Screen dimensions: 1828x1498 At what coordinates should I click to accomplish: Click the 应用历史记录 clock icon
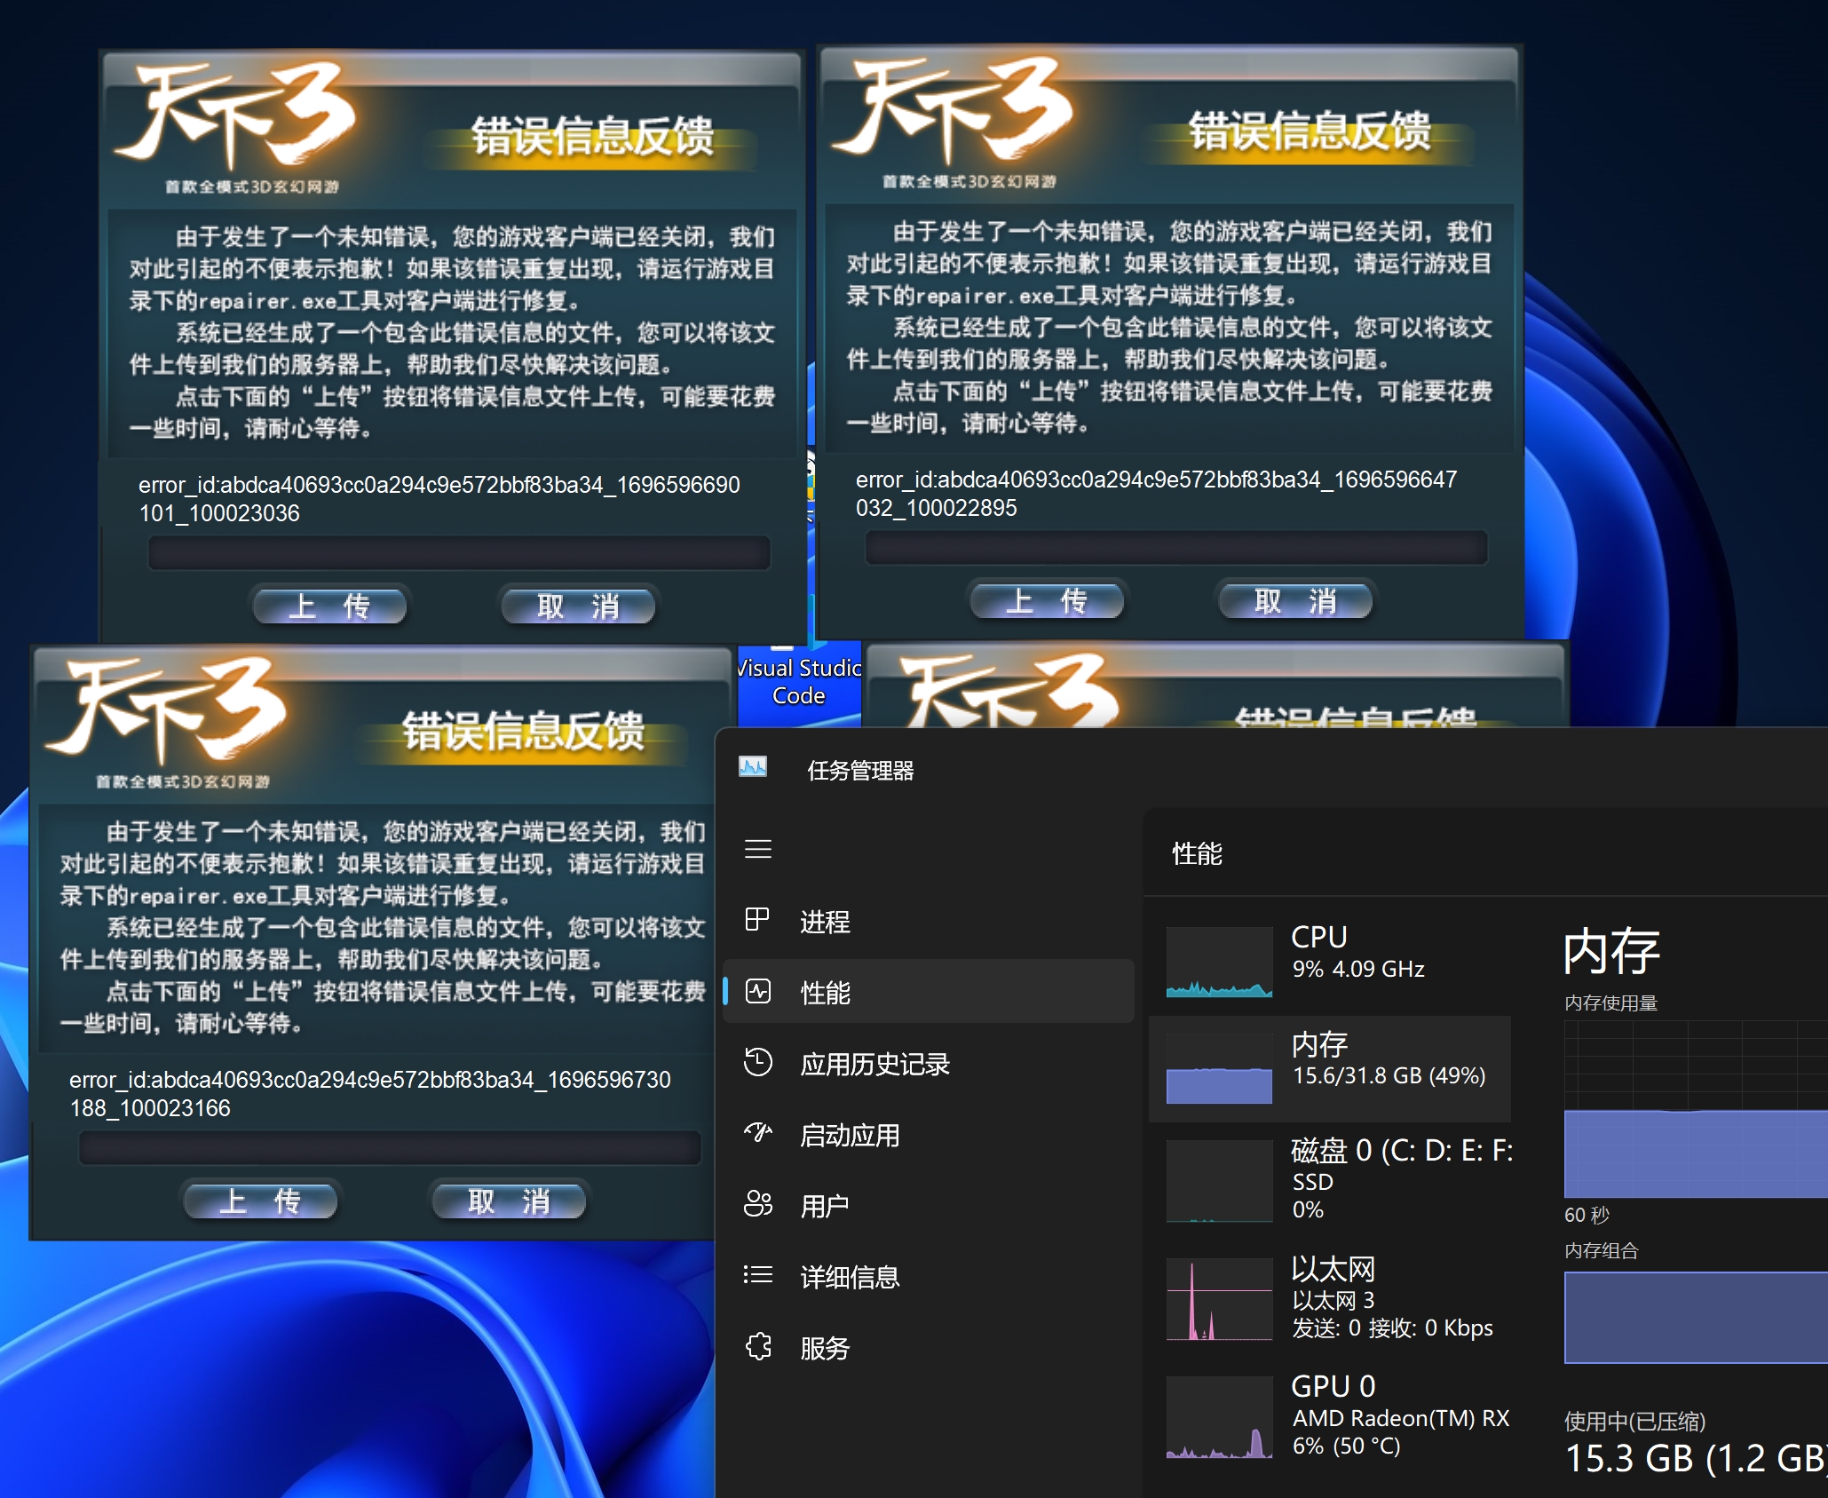pyautogui.click(x=757, y=1062)
